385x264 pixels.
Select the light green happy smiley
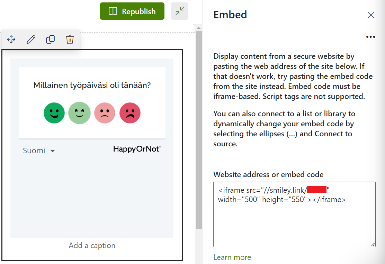point(79,113)
